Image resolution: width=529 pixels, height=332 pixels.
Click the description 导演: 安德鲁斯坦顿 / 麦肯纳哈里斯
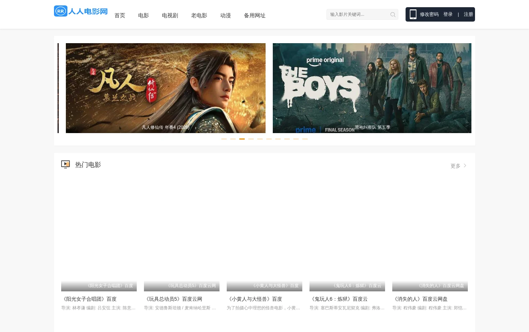point(180,308)
